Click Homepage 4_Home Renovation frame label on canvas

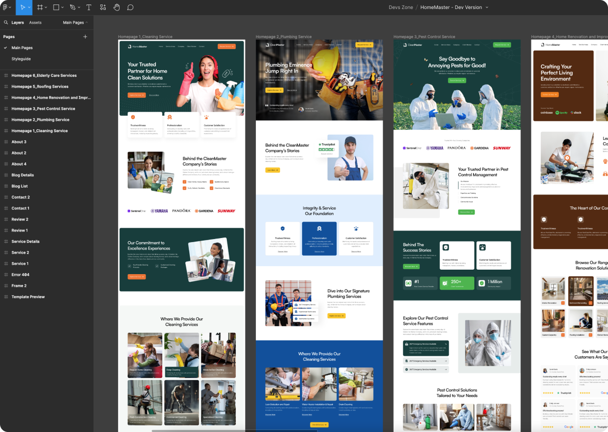(x=569, y=37)
